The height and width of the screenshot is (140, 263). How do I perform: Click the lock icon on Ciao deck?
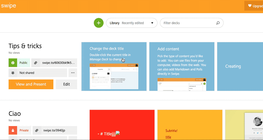[13, 130]
